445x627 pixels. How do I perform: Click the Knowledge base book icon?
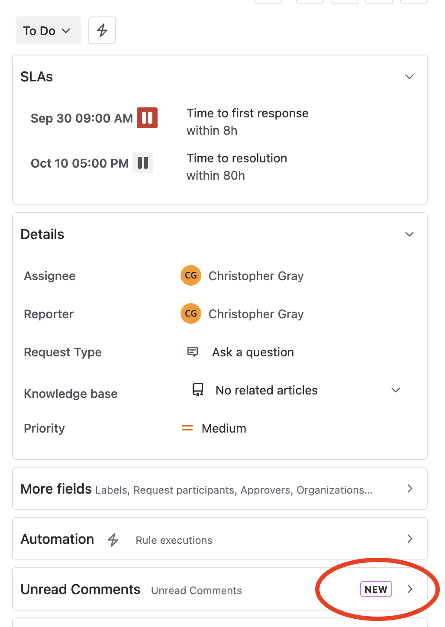tap(198, 390)
